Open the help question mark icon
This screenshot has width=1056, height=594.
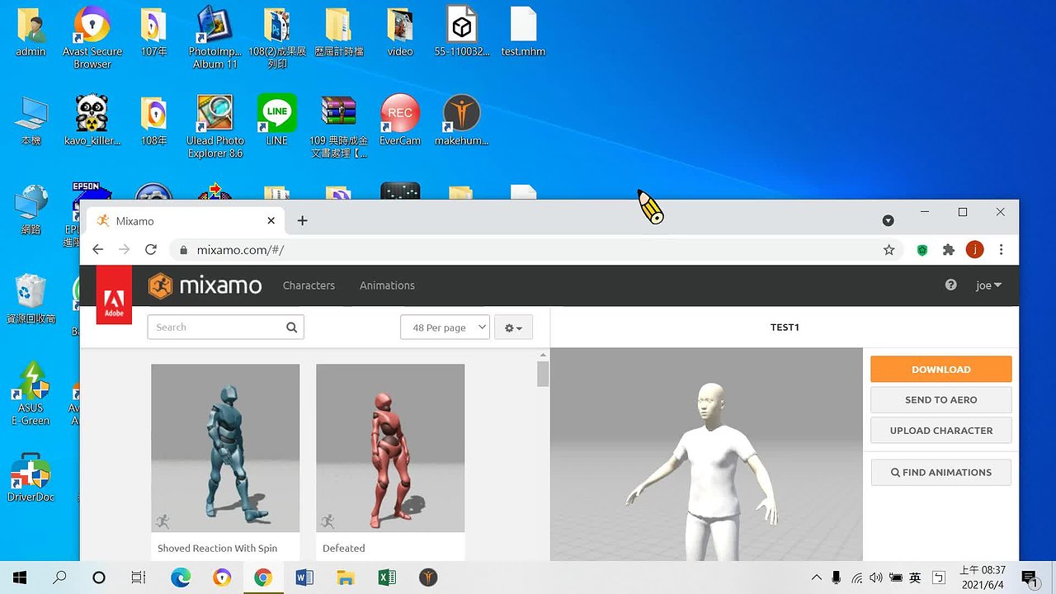pos(950,285)
